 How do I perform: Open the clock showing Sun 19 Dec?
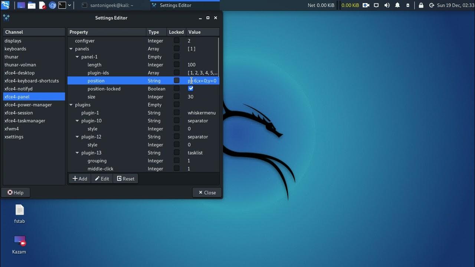pyautogui.click(x=456, y=5)
